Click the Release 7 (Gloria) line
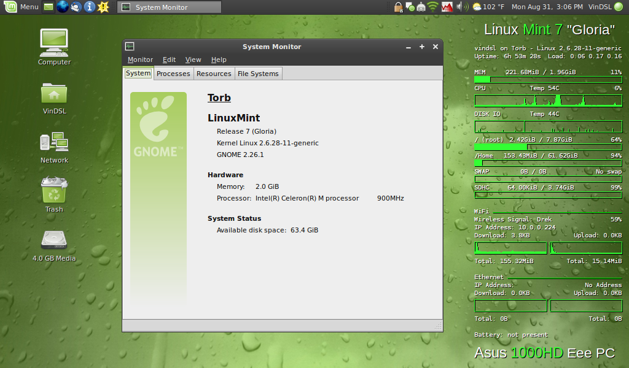Screen dimensions: 629x368 coord(246,131)
